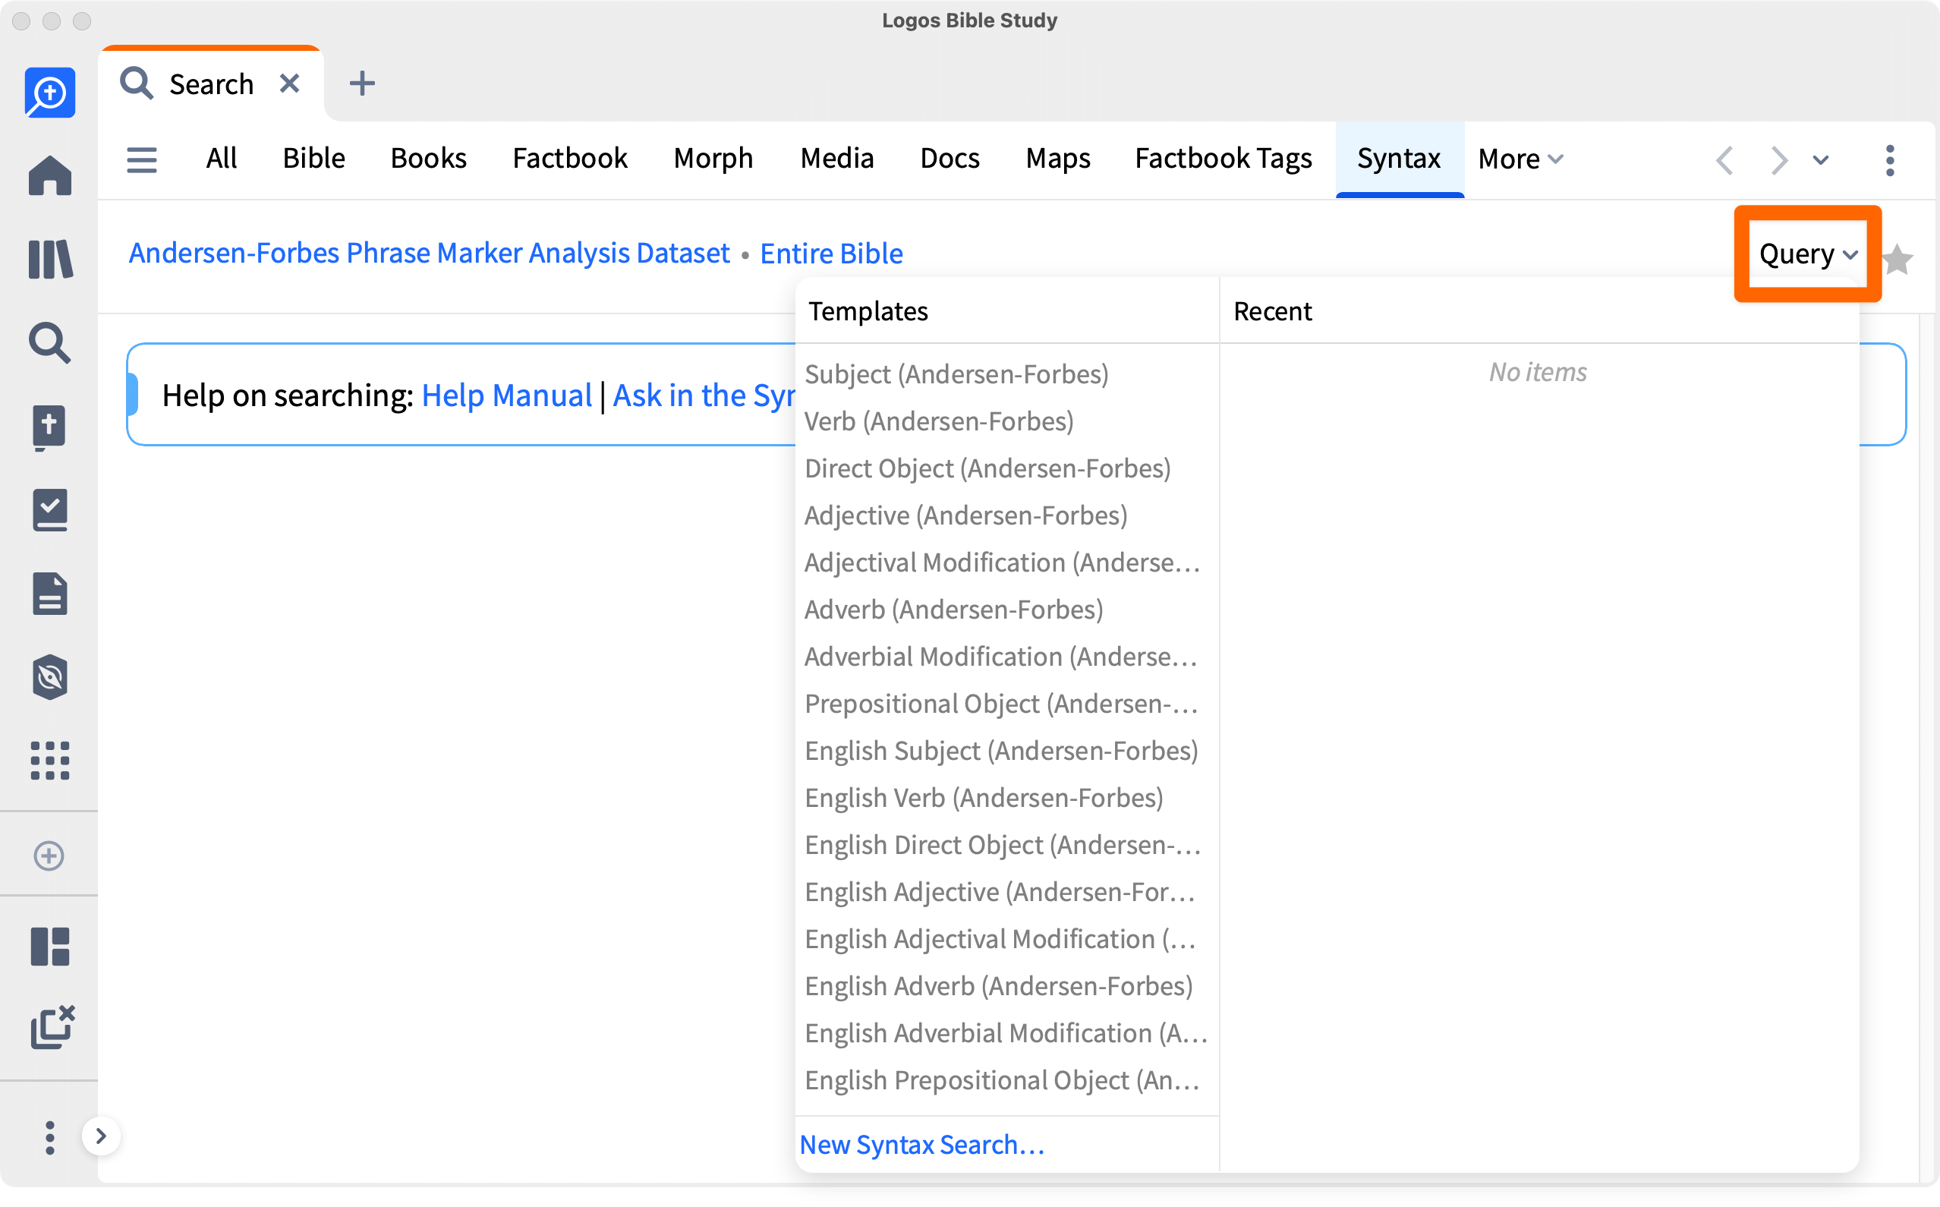Open the Layouts panel icon
The image size is (1940, 1207).
[x=49, y=946]
